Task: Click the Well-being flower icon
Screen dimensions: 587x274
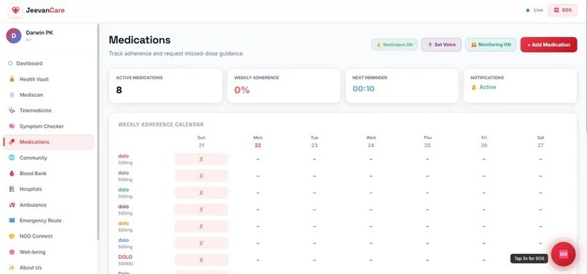Action: pos(12,252)
